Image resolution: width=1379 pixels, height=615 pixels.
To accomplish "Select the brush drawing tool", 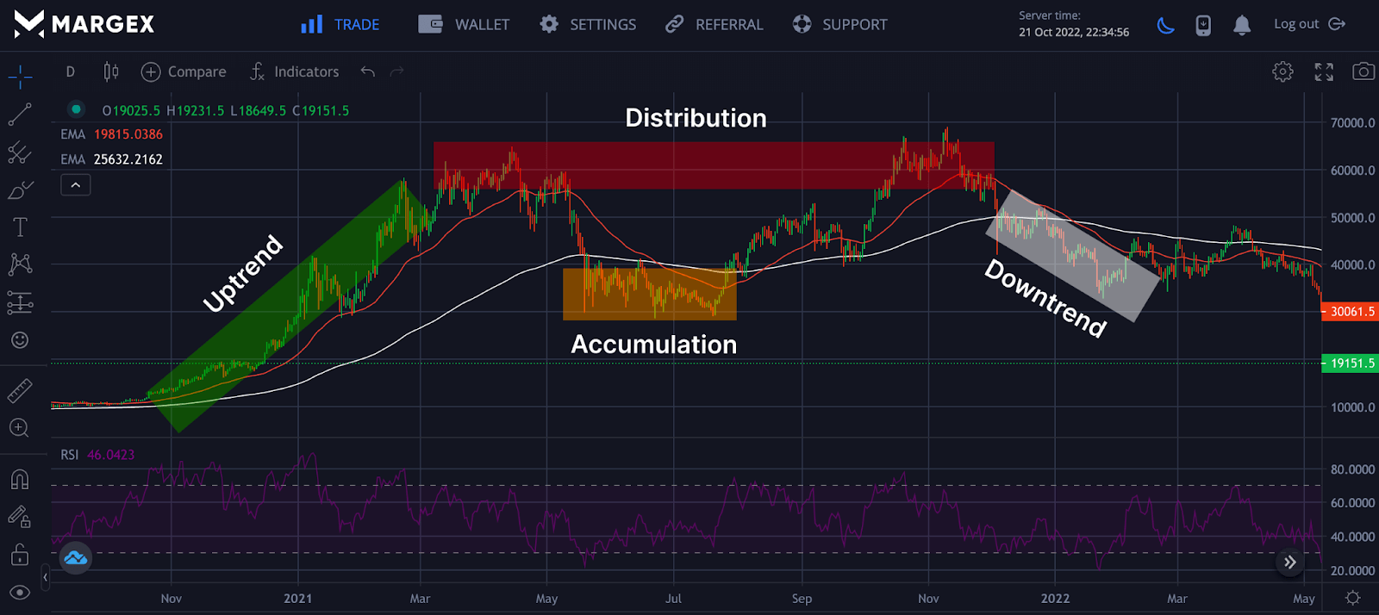I will click(20, 190).
